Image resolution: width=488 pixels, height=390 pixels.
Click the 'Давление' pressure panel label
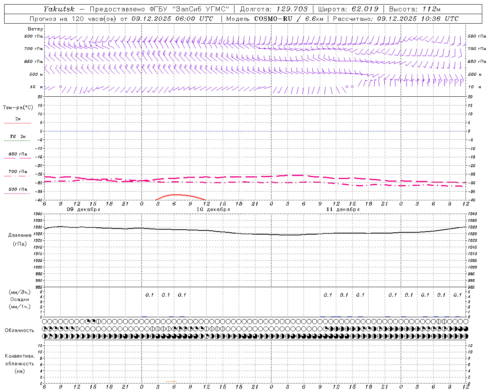click(x=20, y=235)
